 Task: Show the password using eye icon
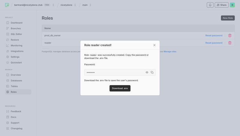(147, 72)
